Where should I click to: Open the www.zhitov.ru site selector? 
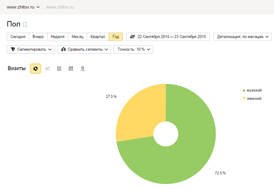(23, 7)
